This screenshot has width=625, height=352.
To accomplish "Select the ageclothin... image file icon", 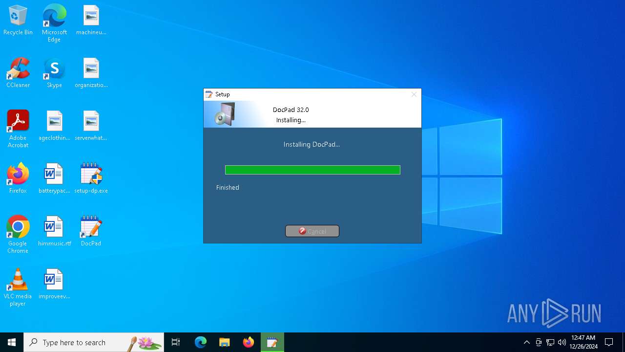I will tap(54, 126).
